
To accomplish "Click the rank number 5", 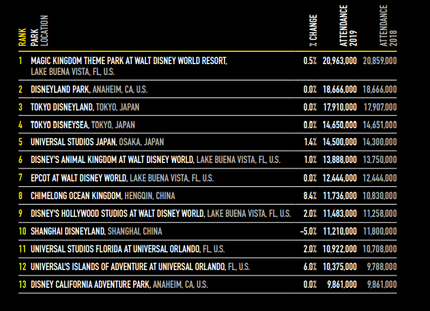I will point(20,142).
